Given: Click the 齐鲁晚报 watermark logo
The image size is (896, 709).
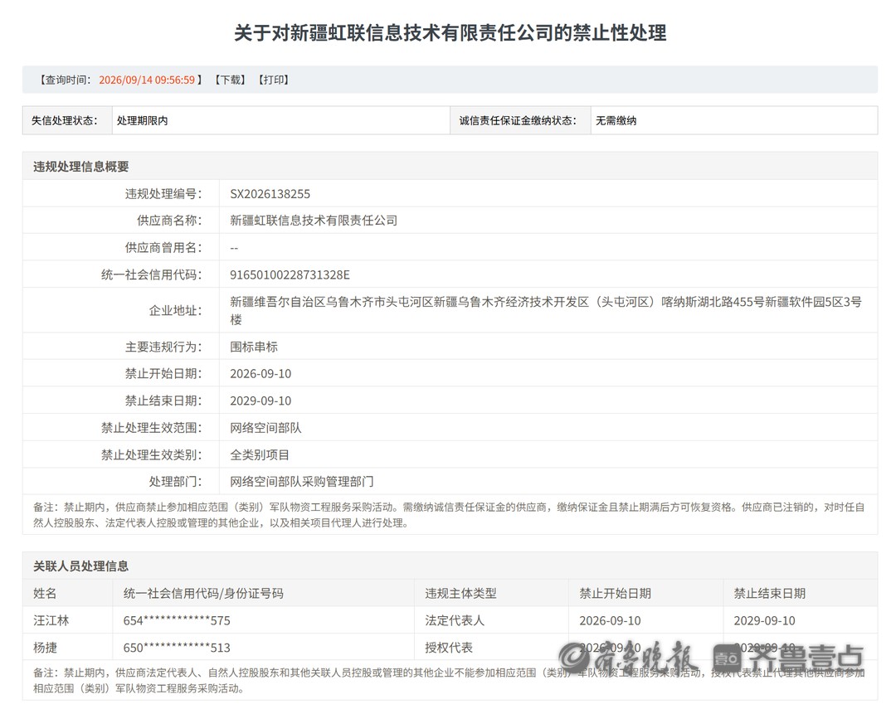Looking at the screenshot, I should [627, 657].
